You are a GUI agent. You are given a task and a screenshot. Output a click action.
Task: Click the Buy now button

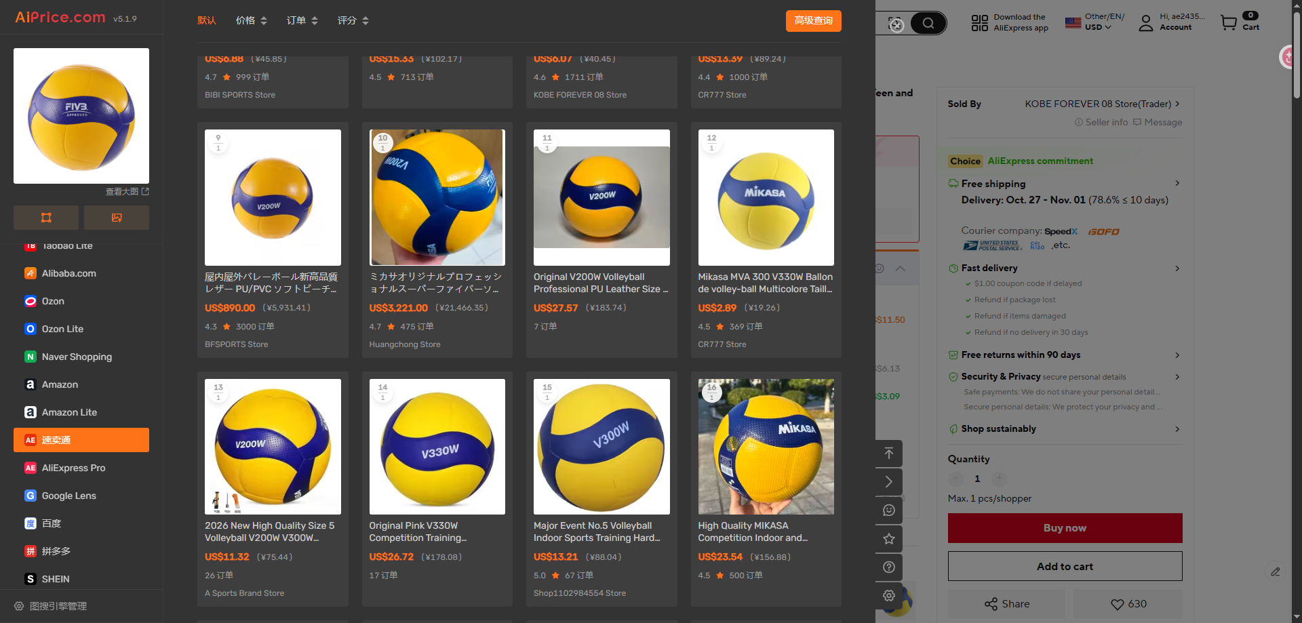1065,528
